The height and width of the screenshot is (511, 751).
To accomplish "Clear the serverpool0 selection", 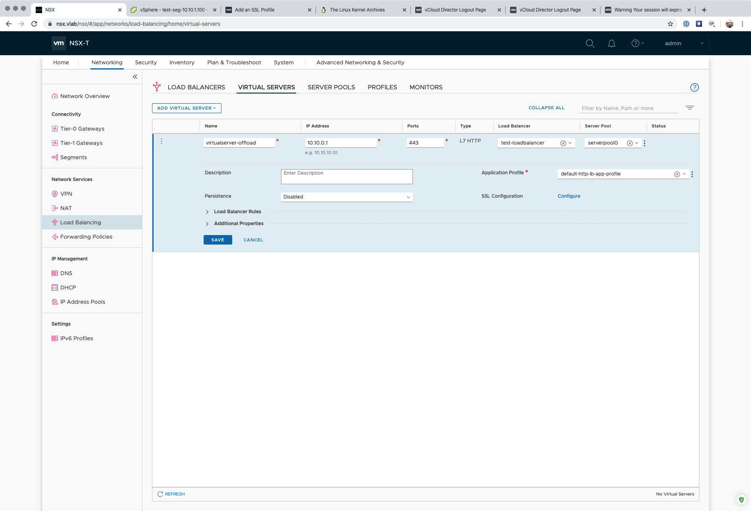I will tap(630, 143).
